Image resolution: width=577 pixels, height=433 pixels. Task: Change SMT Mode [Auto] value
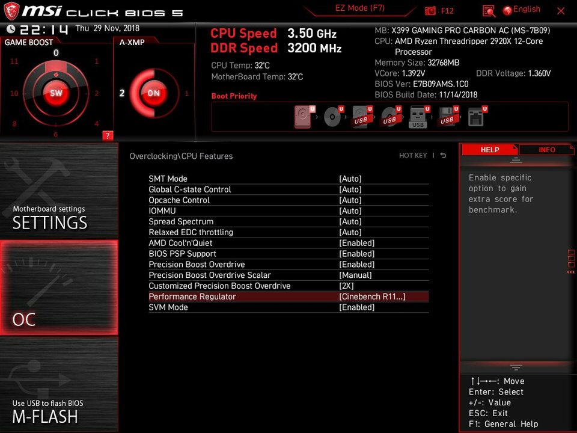pyautogui.click(x=350, y=179)
